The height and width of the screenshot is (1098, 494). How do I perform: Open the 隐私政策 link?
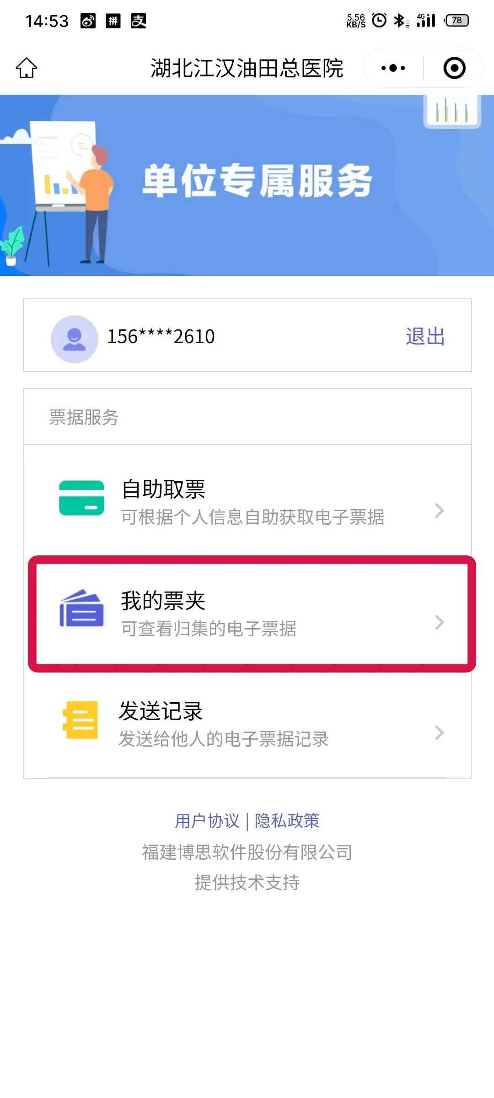pos(287,821)
